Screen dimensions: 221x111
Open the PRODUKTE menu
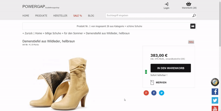tap(41, 16)
